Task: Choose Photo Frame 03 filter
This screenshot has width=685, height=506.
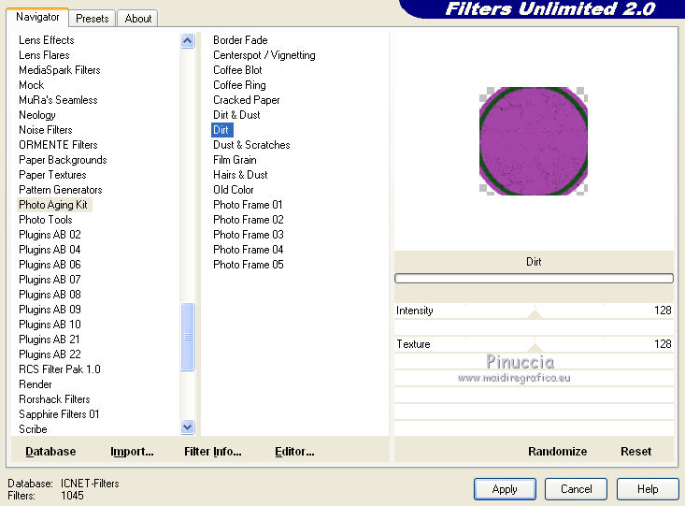Action: click(249, 235)
